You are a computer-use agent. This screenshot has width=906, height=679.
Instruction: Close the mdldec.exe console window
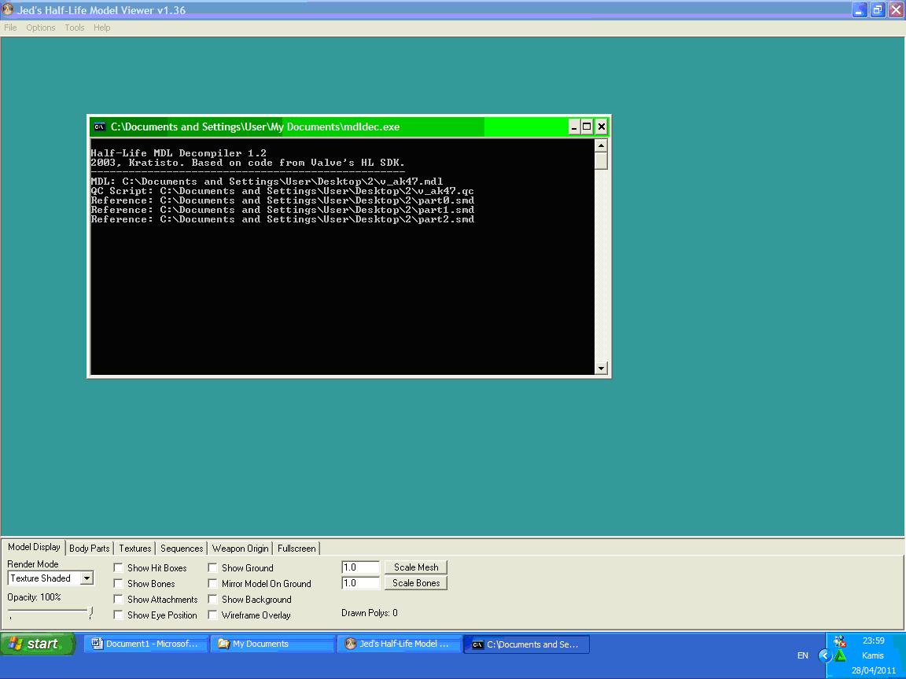[x=601, y=127]
